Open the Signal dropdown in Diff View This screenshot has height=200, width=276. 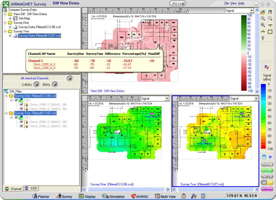(251, 11)
